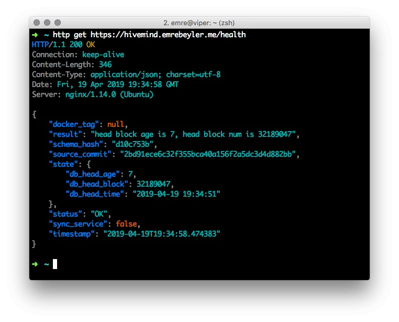The width and height of the screenshot is (399, 322).
Task: Click the "db_head_time" key
Action: tap(95, 194)
